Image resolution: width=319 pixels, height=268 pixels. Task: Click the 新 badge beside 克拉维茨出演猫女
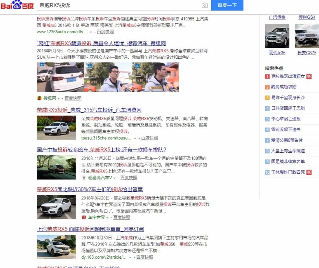309,76
